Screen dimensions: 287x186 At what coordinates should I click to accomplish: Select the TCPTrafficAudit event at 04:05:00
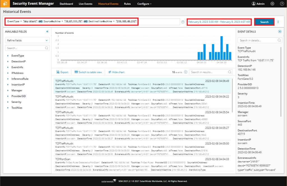142,149
